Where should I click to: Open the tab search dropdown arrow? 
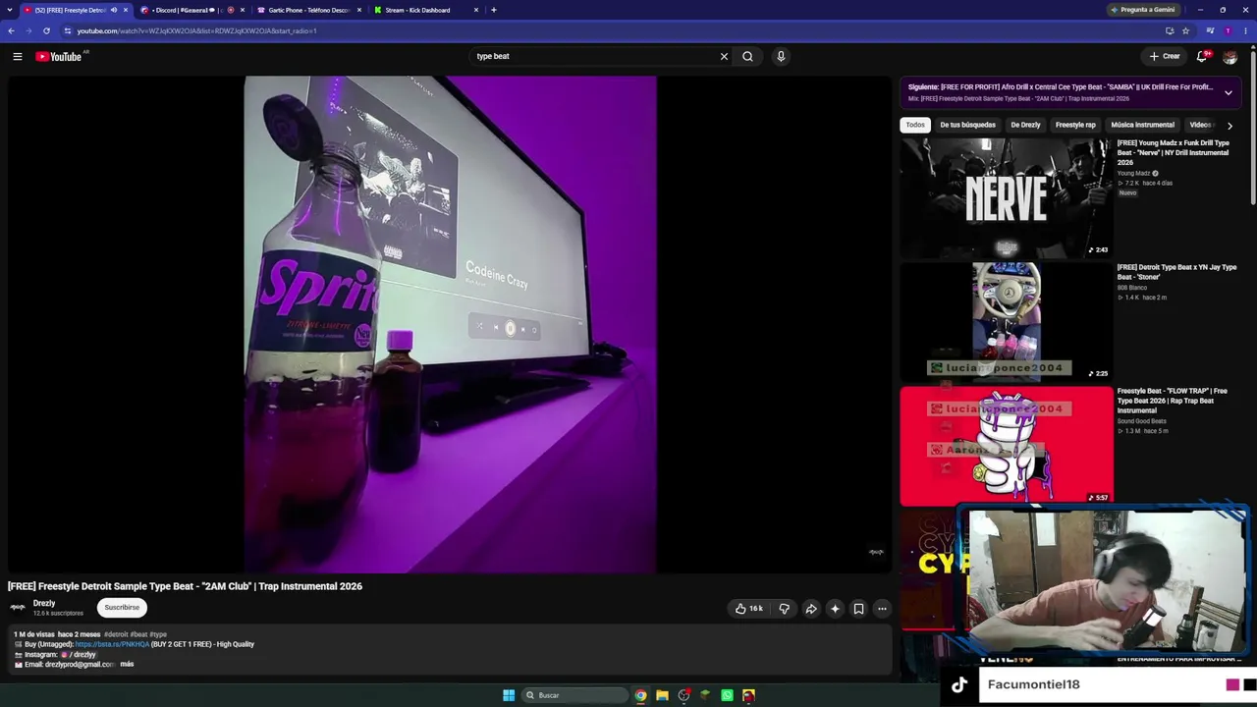click(11, 10)
